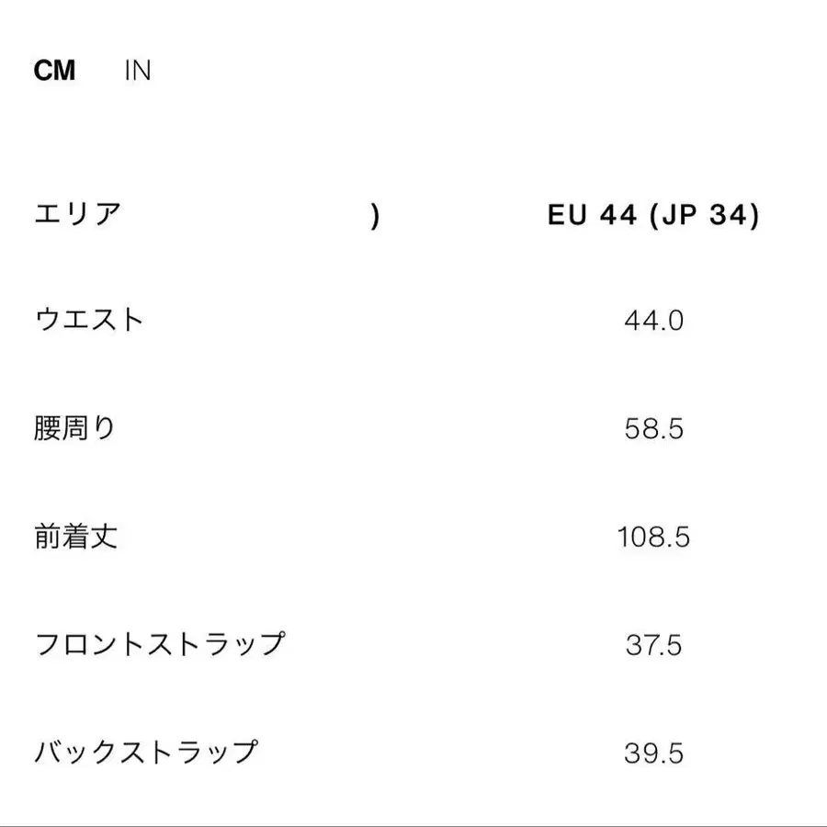Choose inches in the unit switcher
Viewport: 827px width, 827px height.
pos(138,71)
